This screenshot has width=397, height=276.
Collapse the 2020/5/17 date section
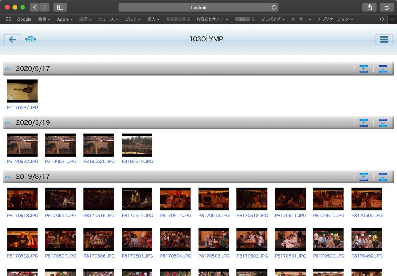tap(7, 69)
